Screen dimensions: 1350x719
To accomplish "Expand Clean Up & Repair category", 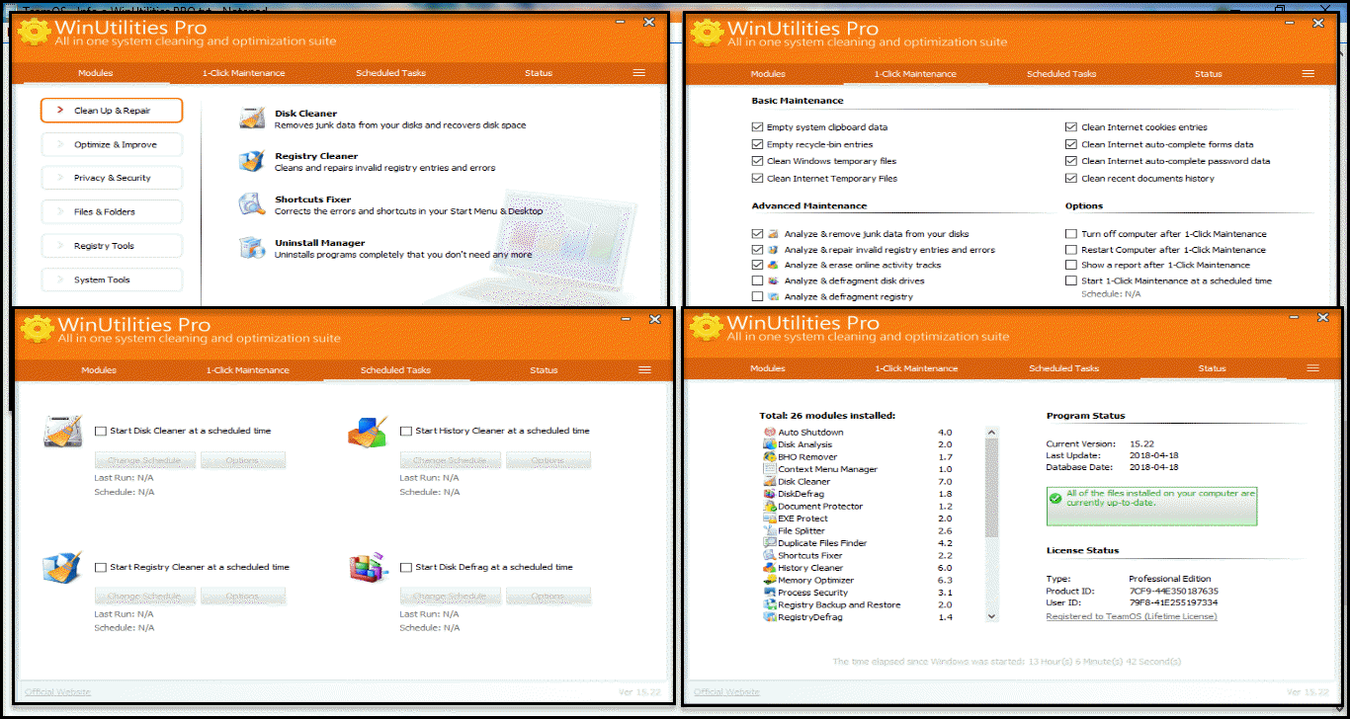I will click(x=112, y=111).
